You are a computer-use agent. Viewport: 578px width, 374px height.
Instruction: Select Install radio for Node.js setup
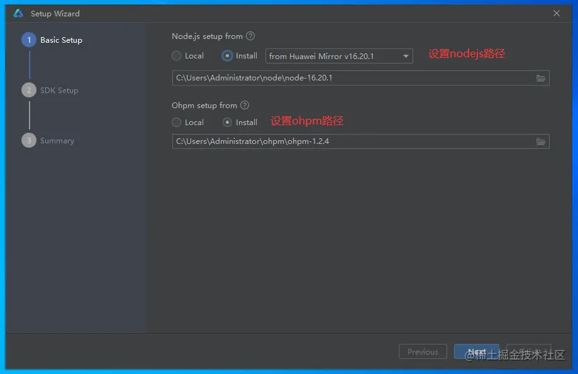pos(227,56)
